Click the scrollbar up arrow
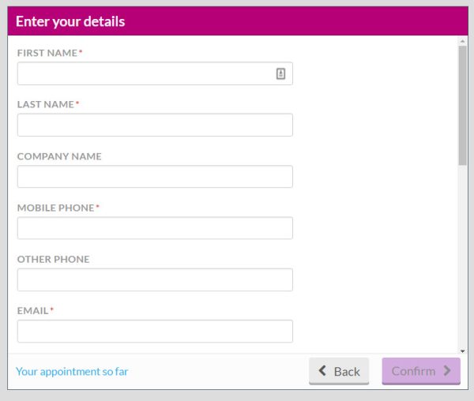The width and height of the screenshot is (474, 401). (462, 39)
